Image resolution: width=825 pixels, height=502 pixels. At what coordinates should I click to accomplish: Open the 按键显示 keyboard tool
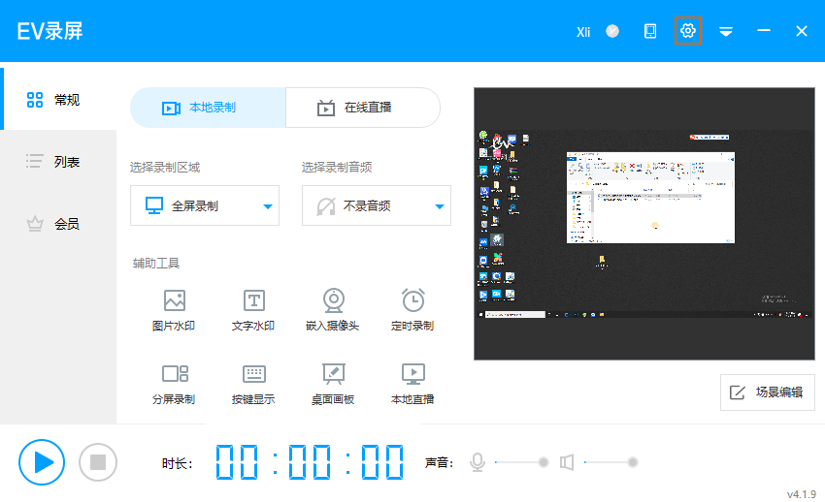click(253, 384)
